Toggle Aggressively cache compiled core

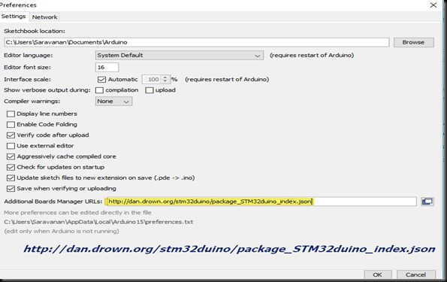pos(11,156)
